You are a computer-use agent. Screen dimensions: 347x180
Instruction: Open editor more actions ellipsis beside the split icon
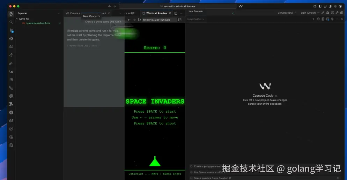[x=181, y=13]
